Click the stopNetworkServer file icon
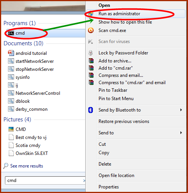Screen dimensions: 188x193 [11, 69]
